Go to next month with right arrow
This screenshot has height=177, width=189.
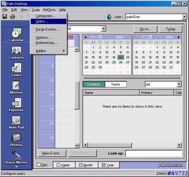point(179,37)
